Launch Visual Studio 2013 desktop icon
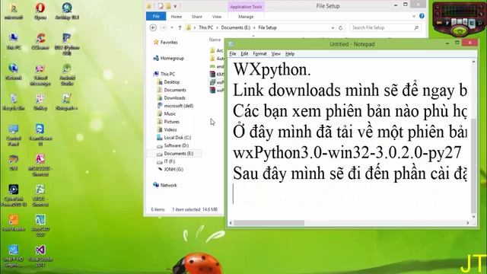Image resolution: width=487 pixels, height=274 pixels. (x=40, y=256)
